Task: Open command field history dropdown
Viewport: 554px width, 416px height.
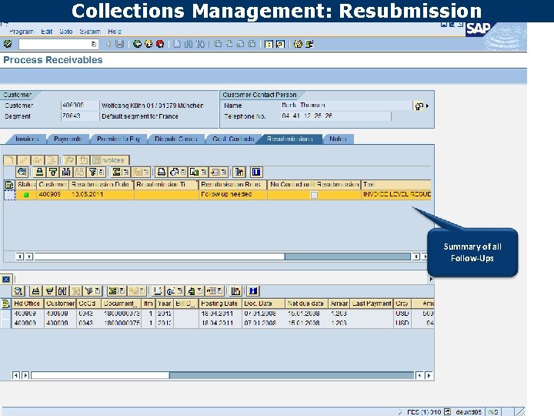Action: [94, 44]
